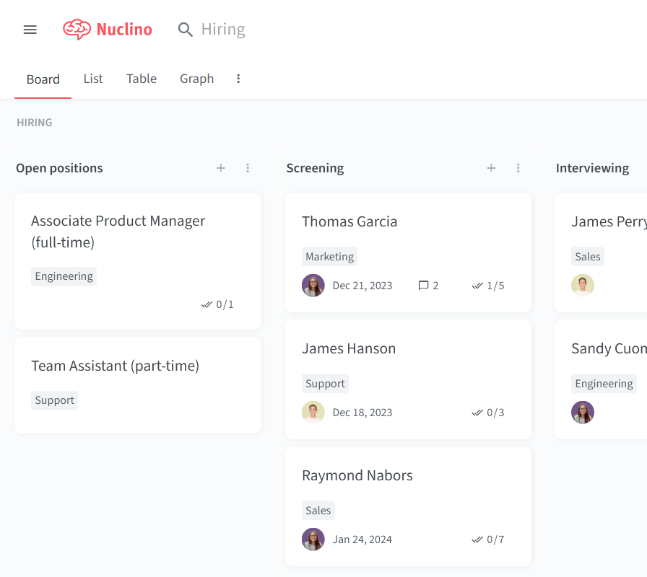
Task: Click the 1/5 task checkmark on Thomas Garcia
Action: click(477, 286)
